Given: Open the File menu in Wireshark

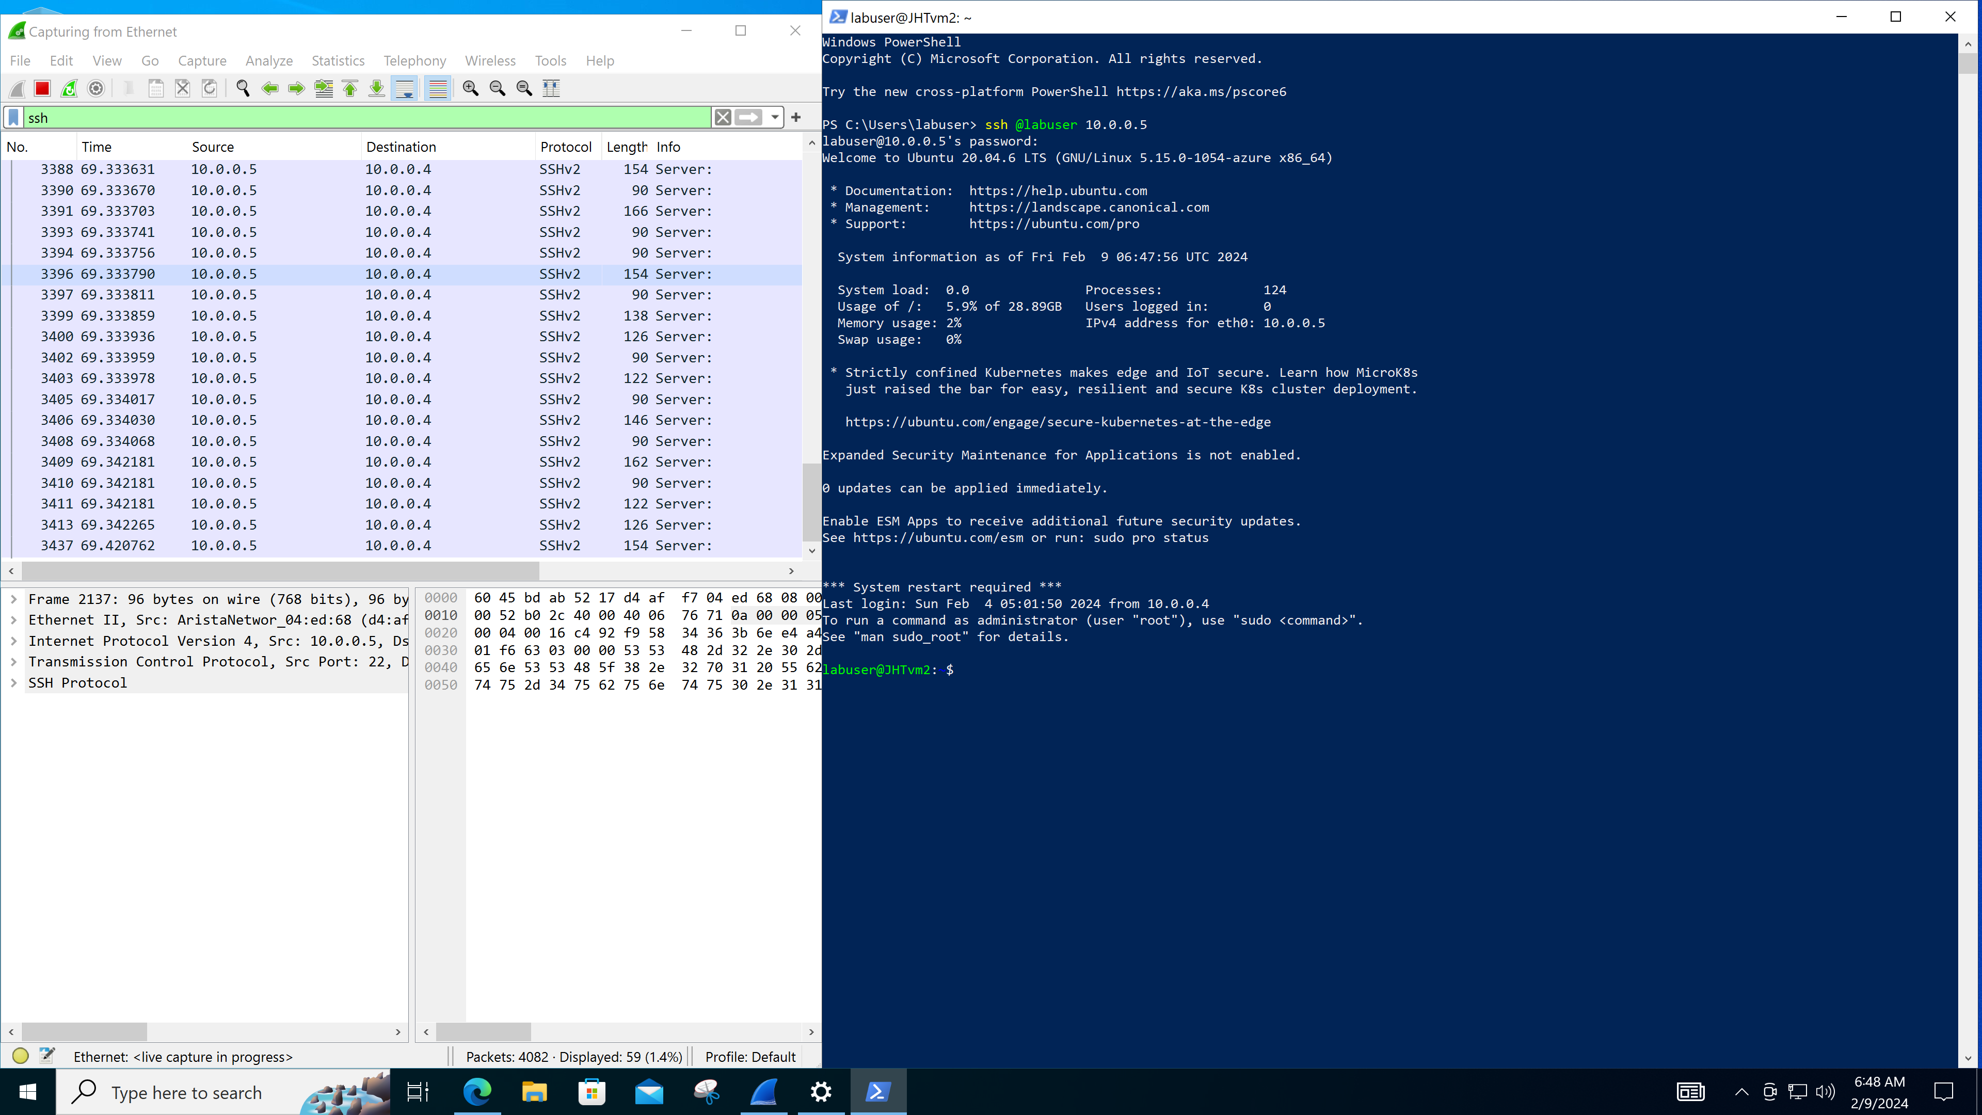Looking at the screenshot, I should click(x=20, y=61).
